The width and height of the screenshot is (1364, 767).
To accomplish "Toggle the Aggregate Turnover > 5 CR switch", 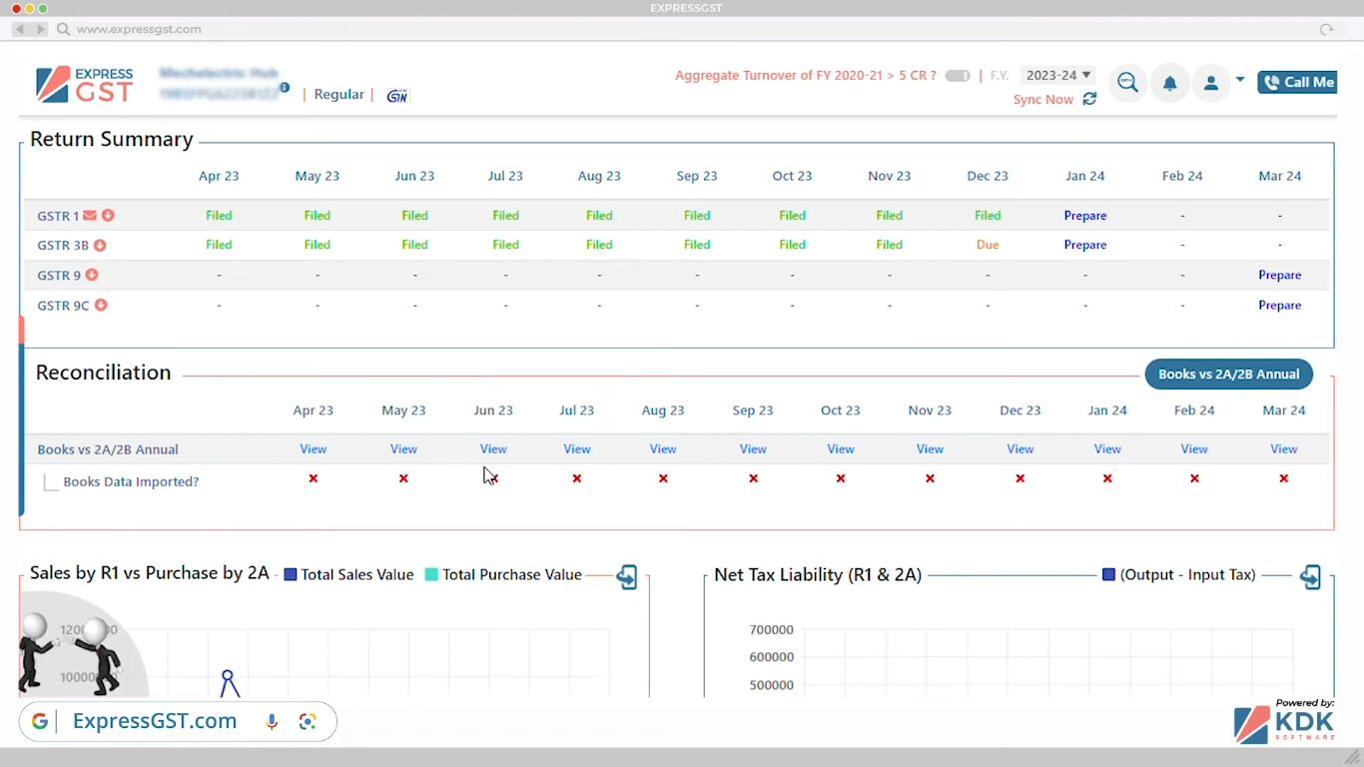I will pos(957,75).
